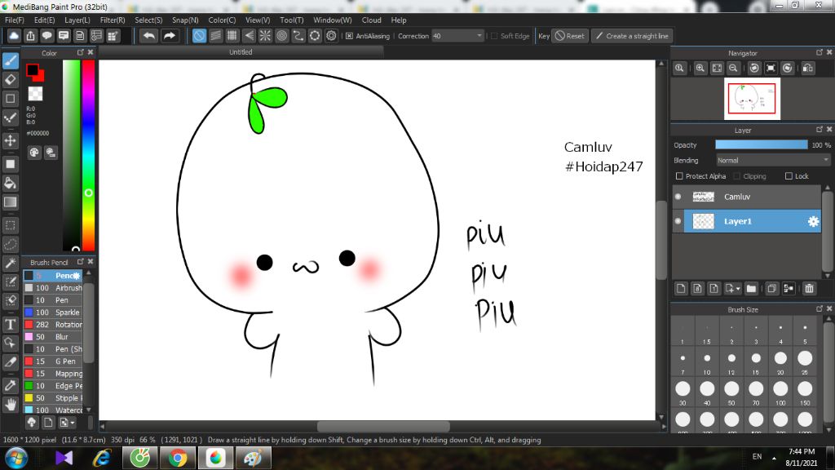Open the Blending mode dropdown

[x=773, y=160]
